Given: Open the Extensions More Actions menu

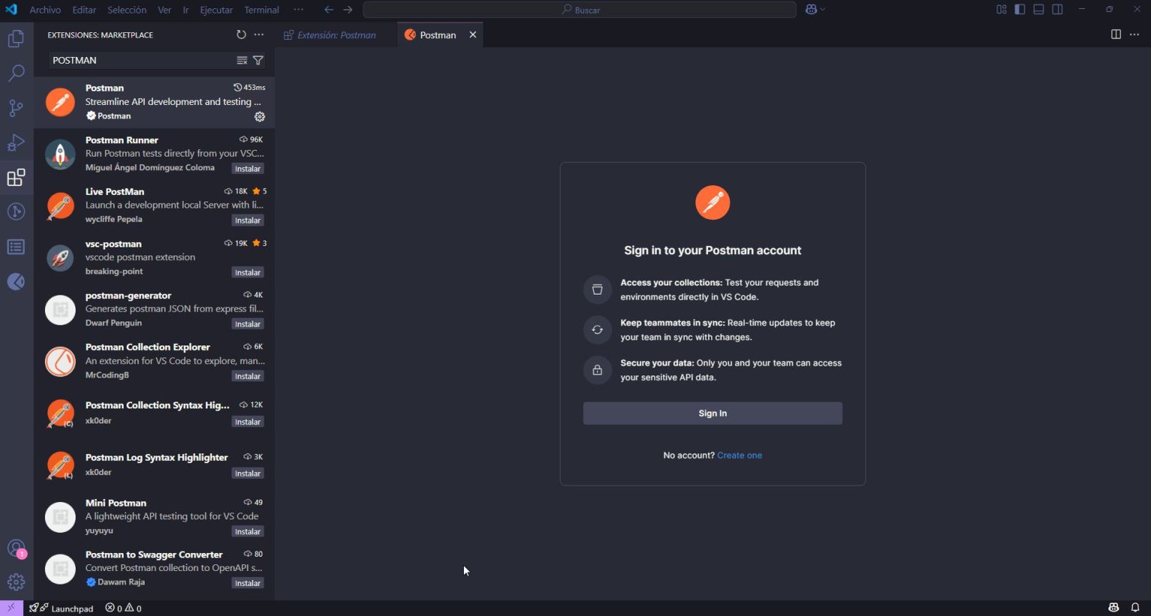Looking at the screenshot, I should pos(259,34).
